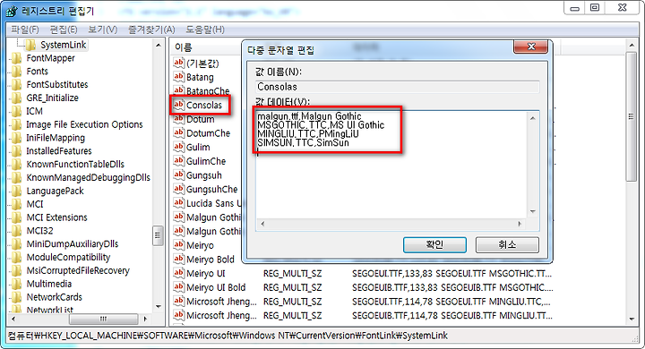Click the string icon of Meiryo Bold value
The image size is (645, 349).
(x=178, y=259)
